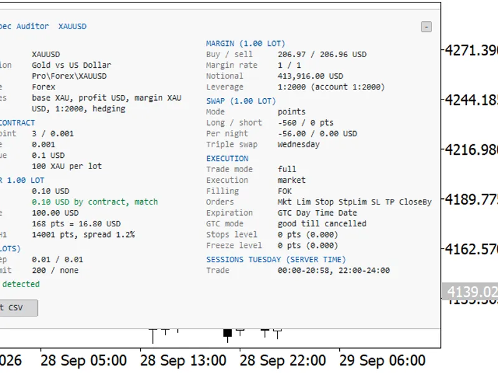Click the CSV export button
Screen dimensions: 498x373
pos(19,308)
